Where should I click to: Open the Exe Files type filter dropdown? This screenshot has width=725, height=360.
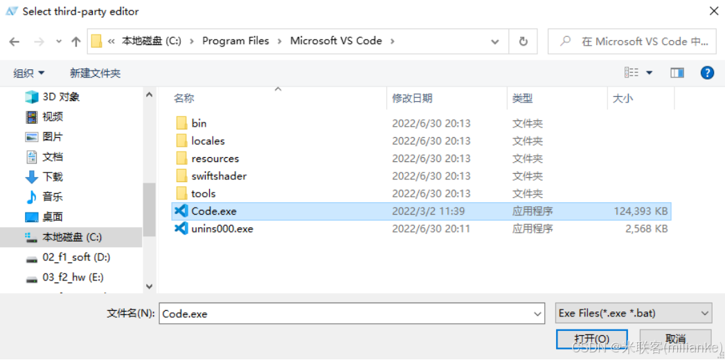[634, 314]
